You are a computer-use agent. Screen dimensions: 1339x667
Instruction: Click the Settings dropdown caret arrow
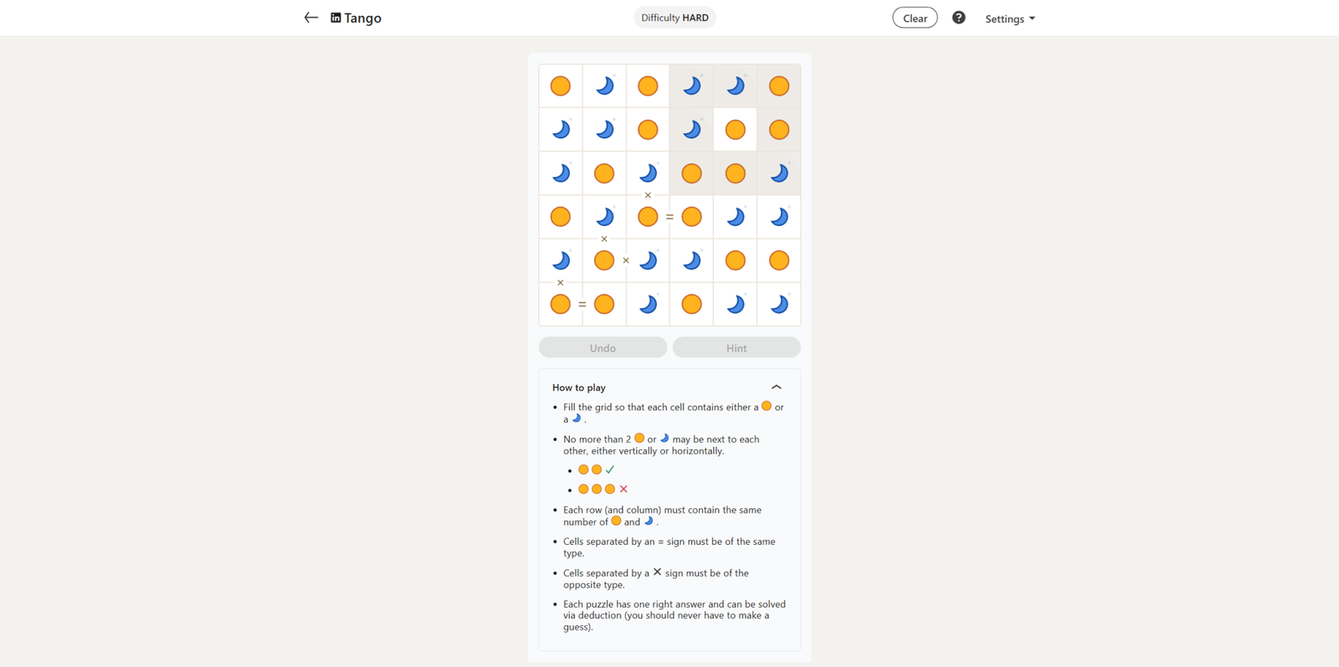click(x=1032, y=18)
